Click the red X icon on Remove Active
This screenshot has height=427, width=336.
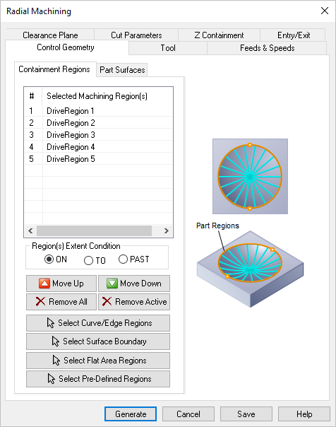coord(107,301)
